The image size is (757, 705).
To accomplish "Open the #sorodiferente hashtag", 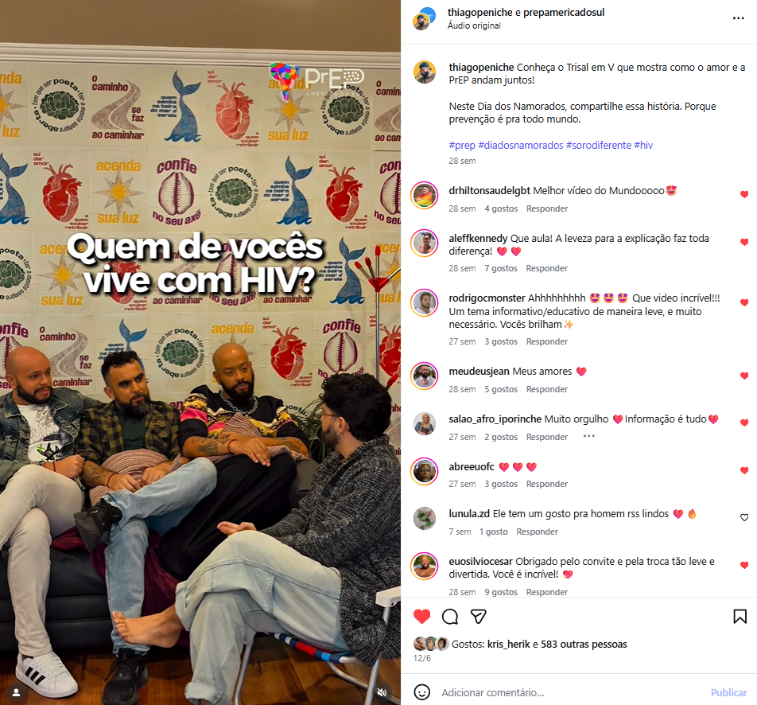I will (598, 145).
